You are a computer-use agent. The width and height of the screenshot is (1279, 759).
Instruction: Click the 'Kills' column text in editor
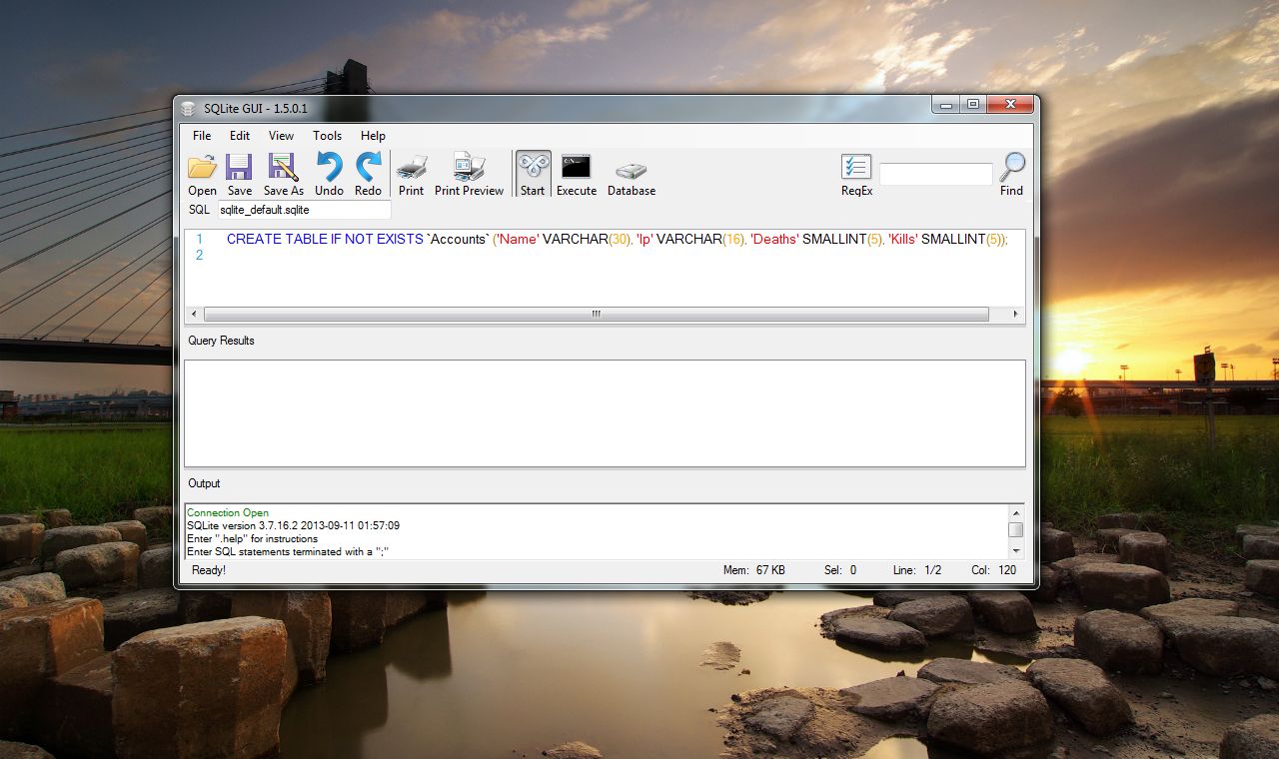pos(902,240)
